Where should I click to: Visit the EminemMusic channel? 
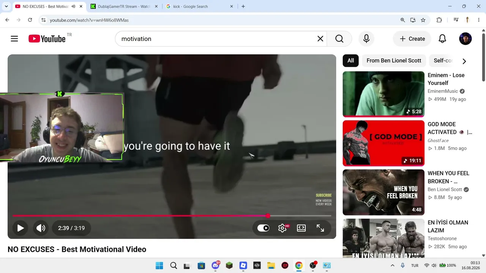click(x=443, y=91)
